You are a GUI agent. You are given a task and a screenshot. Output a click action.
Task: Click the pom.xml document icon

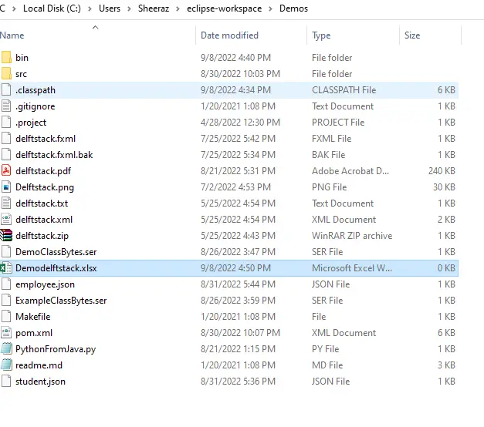(6, 333)
